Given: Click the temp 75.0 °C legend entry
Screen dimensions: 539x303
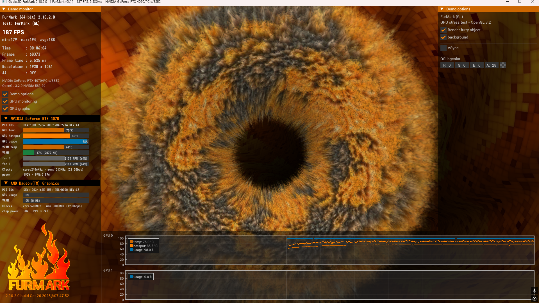Looking at the screenshot, I should (142, 242).
